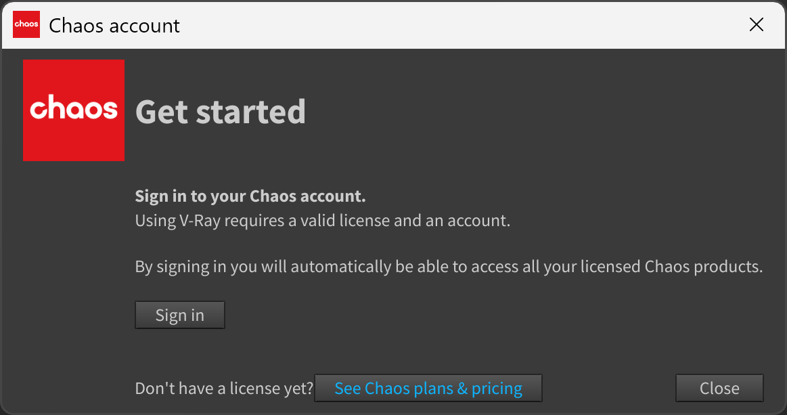Close the dialog with the title bar X
The image size is (787, 415).
coord(756,24)
